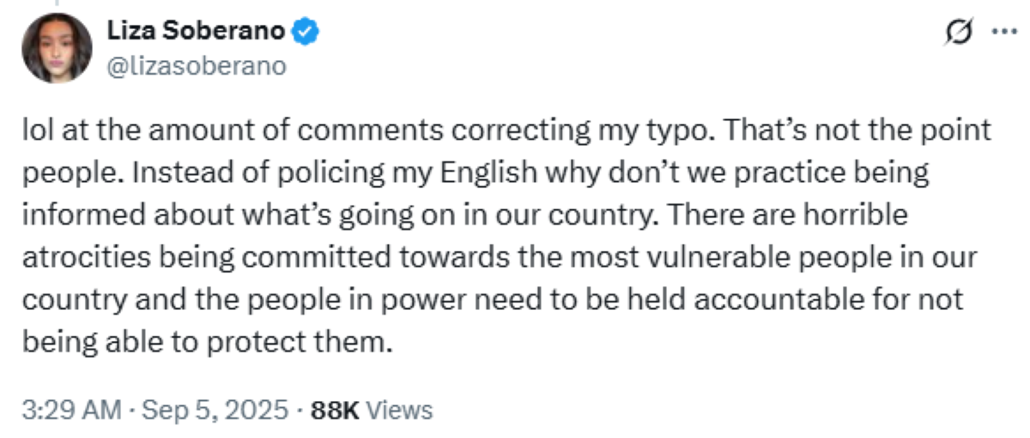Open the @lizasoberano handle link
Screen dimensions: 1030x438
click(x=195, y=66)
